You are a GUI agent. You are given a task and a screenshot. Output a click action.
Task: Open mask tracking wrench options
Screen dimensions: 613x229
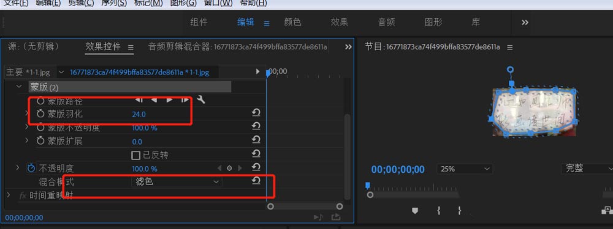point(201,100)
